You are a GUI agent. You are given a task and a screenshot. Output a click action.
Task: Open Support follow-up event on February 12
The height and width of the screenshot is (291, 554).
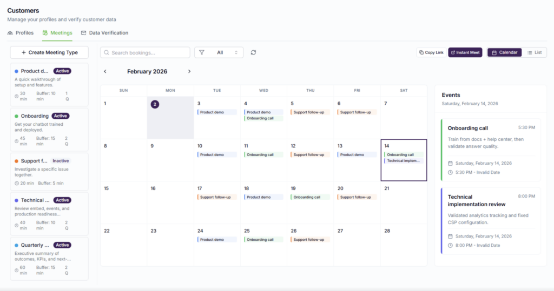tap(310, 155)
